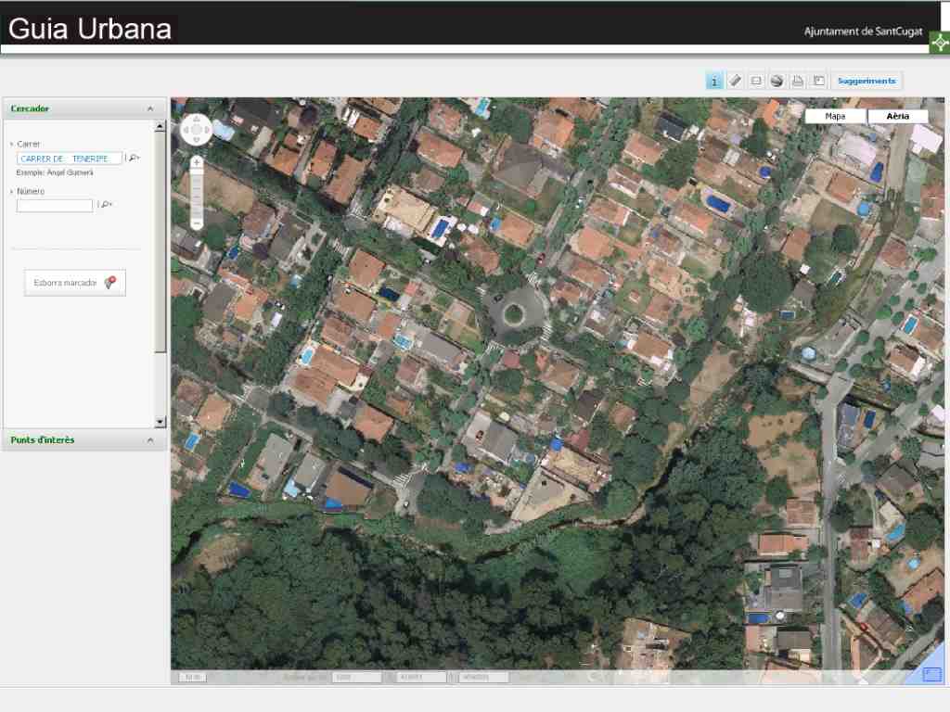Click the map zoom-out minus button
Screen dimensions: 950x712
(x=197, y=223)
